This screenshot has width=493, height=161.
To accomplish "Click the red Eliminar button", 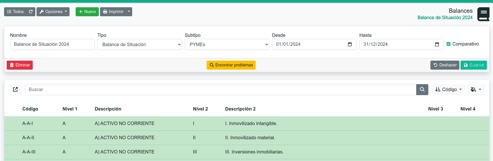I will tap(20, 65).
